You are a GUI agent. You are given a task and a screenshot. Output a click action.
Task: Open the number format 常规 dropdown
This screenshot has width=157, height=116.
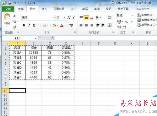133,16
